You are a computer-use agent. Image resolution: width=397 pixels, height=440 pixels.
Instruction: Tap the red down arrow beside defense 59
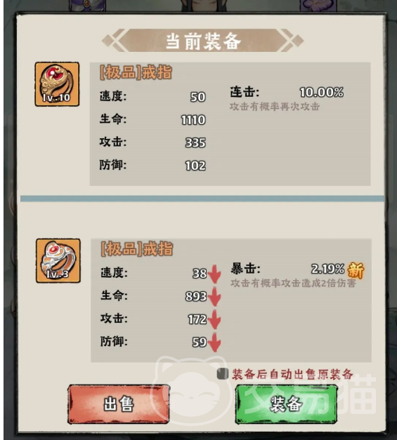(214, 342)
